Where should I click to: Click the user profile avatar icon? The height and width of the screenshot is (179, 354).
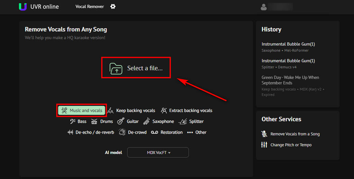click(263, 7)
